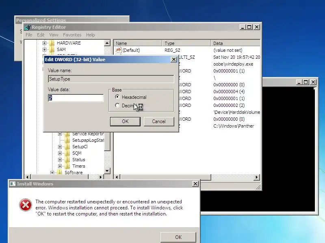Open the View menu in Registry Editor
325x243 pixels.
pyautogui.click(x=54, y=35)
